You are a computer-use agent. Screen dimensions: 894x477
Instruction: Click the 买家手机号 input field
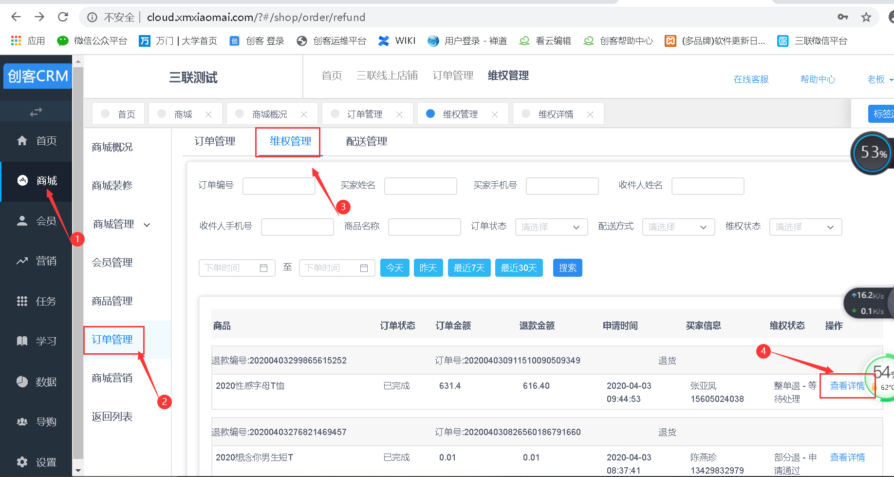[x=562, y=186]
